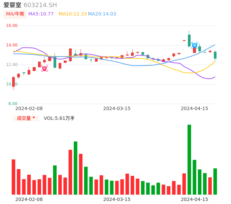The image size is (231, 204).
Task: Click the blue bear marker icon on chart
Action: [x=194, y=45]
